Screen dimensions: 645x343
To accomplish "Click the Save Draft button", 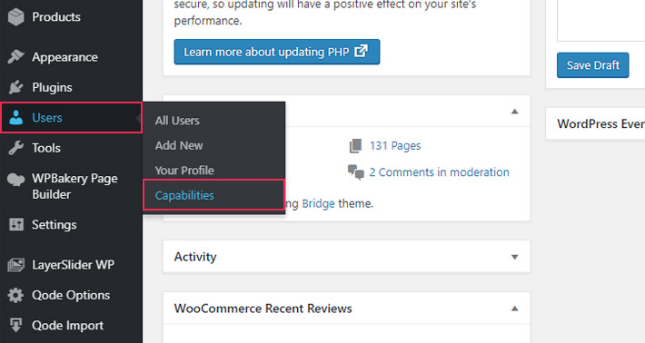I will [x=592, y=65].
